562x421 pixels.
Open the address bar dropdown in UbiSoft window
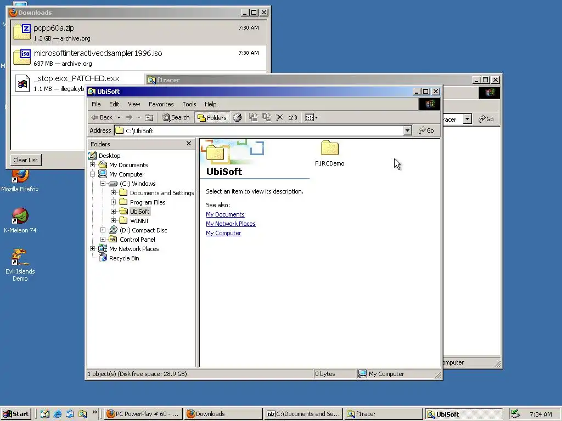[x=408, y=130]
